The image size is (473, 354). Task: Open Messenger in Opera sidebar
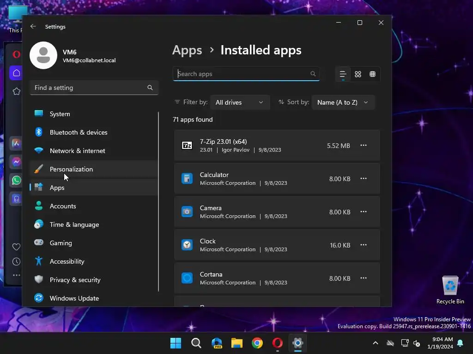(16, 162)
